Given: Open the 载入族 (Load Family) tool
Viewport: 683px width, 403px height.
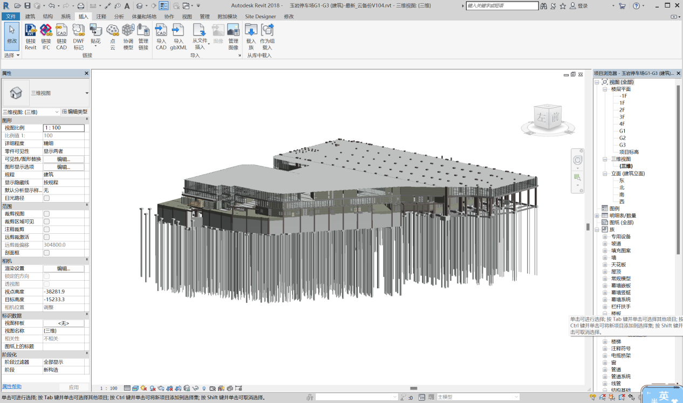Looking at the screenshot, I should 251,37.
